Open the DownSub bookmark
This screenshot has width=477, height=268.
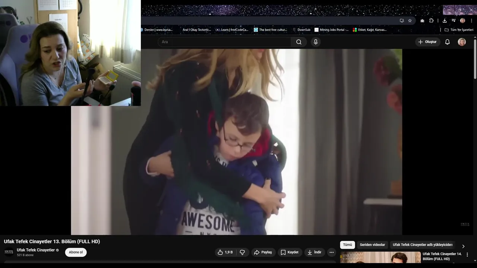click(301, 30)
